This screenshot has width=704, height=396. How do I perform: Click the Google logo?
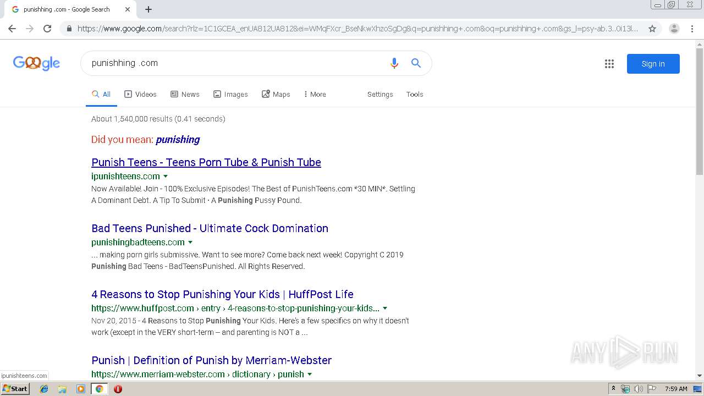(36, 63)
